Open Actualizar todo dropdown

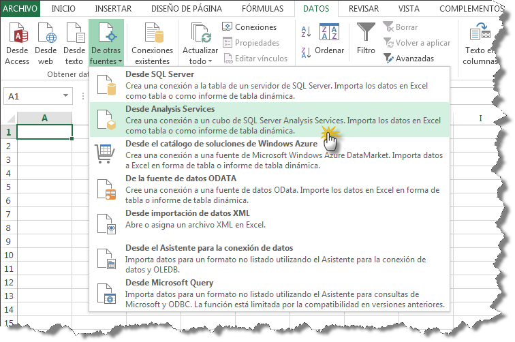(200, 43)
